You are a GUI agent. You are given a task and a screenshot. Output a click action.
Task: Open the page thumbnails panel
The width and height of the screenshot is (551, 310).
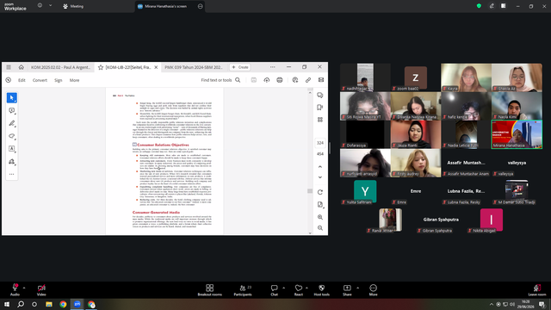(x=320, y=120)
